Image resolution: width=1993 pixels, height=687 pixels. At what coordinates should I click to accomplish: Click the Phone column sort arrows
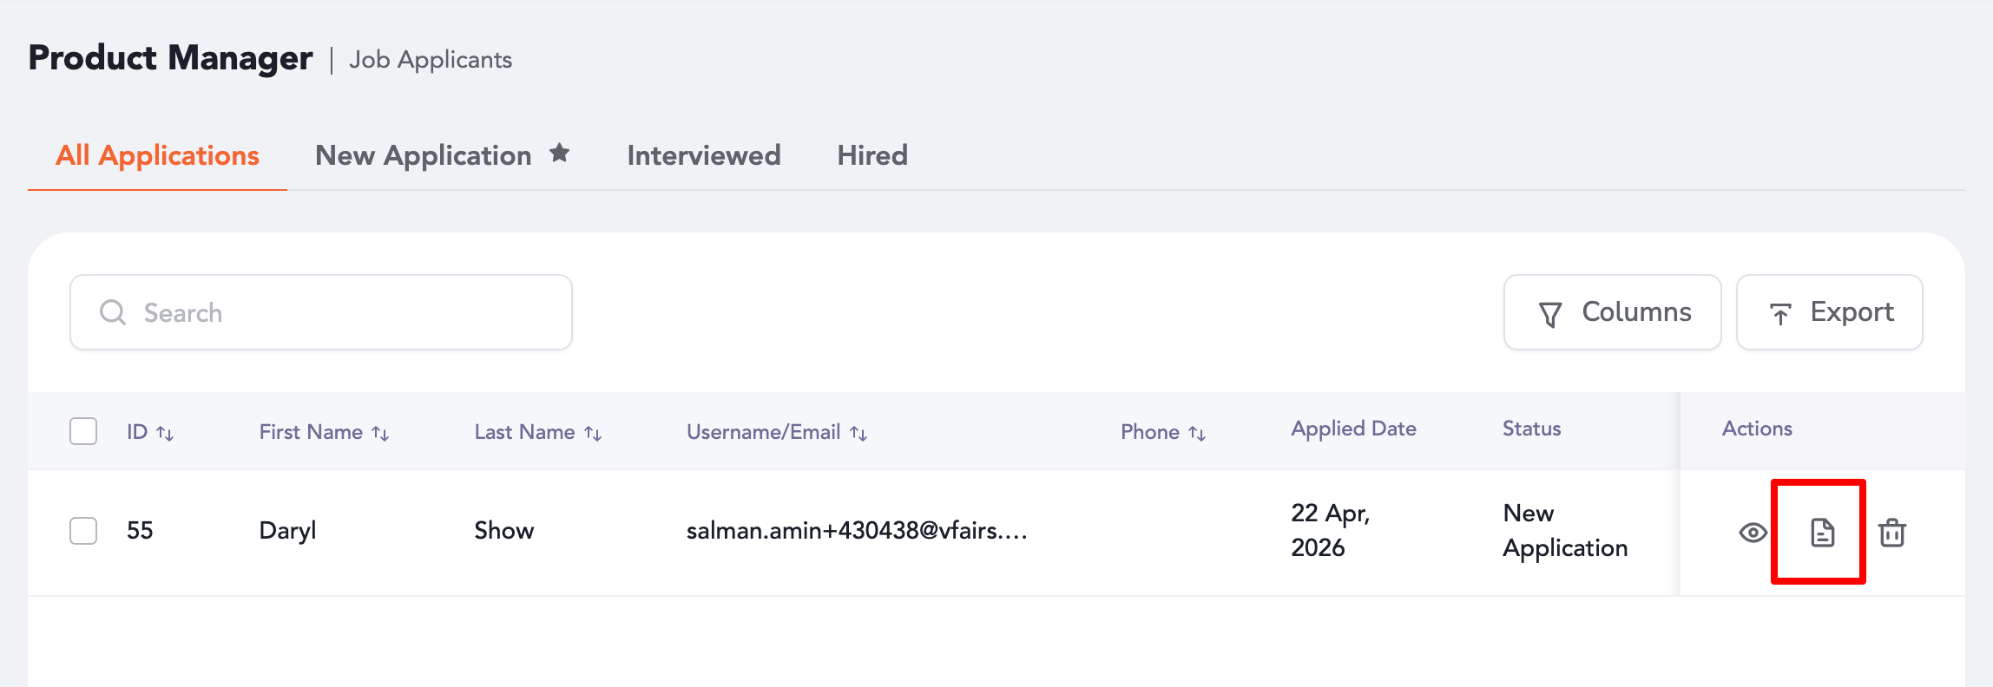[1197, 433]
